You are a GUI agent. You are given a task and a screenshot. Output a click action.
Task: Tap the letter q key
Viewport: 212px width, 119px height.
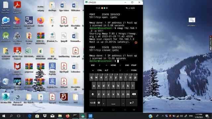(91, 77)
